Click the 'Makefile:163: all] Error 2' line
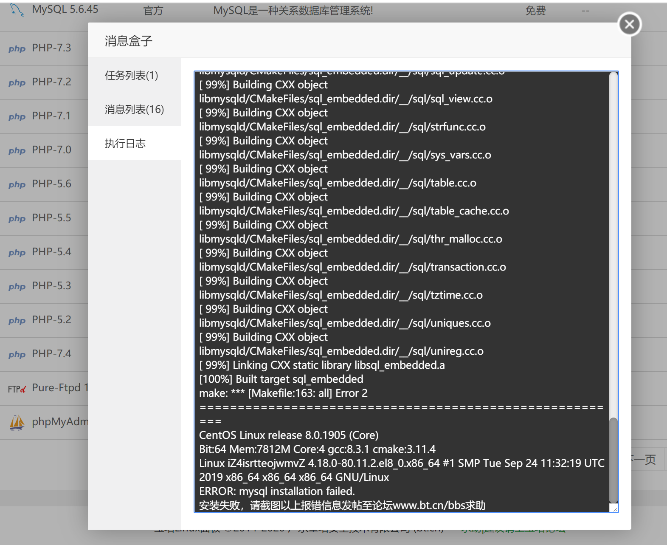The image size is (667, 545). click(x=284, y=393)
